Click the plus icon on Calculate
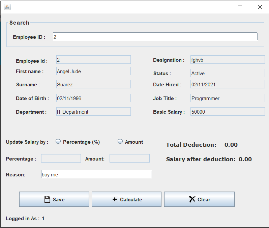This screenshot has width=269, height=228. click(115, 199)
